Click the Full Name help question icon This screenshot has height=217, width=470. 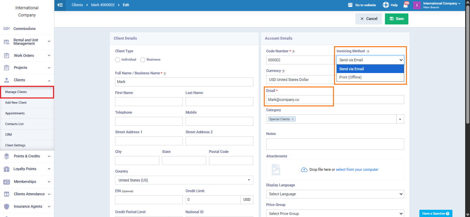tap(165, 73)
